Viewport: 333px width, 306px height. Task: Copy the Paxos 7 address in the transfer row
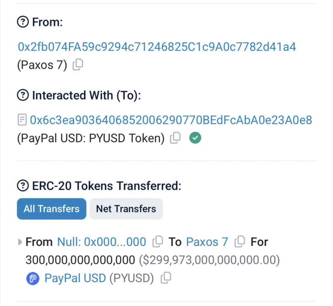[239, 242]
